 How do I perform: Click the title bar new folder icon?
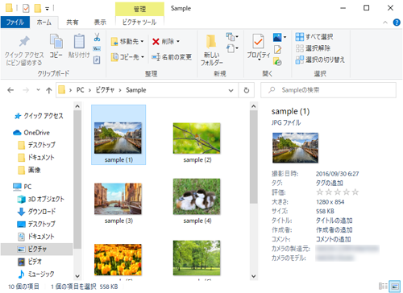click(x=38, y=8)
